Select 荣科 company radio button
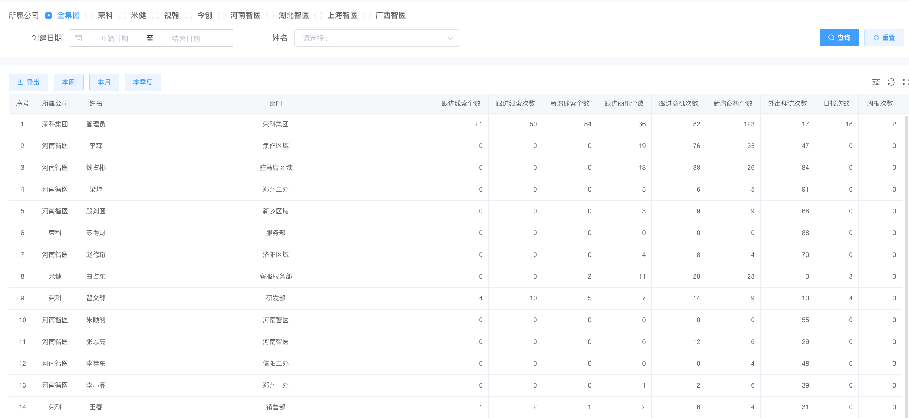The height and width of the screenshot is (418, 909). pyautogui.click(x=89, y=15)
